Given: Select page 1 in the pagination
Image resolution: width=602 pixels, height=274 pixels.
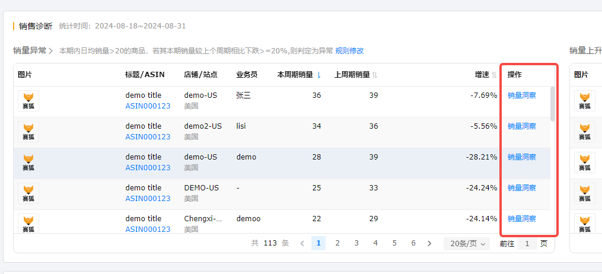Looking at the screenshot, I should click(x=318, y=243).
